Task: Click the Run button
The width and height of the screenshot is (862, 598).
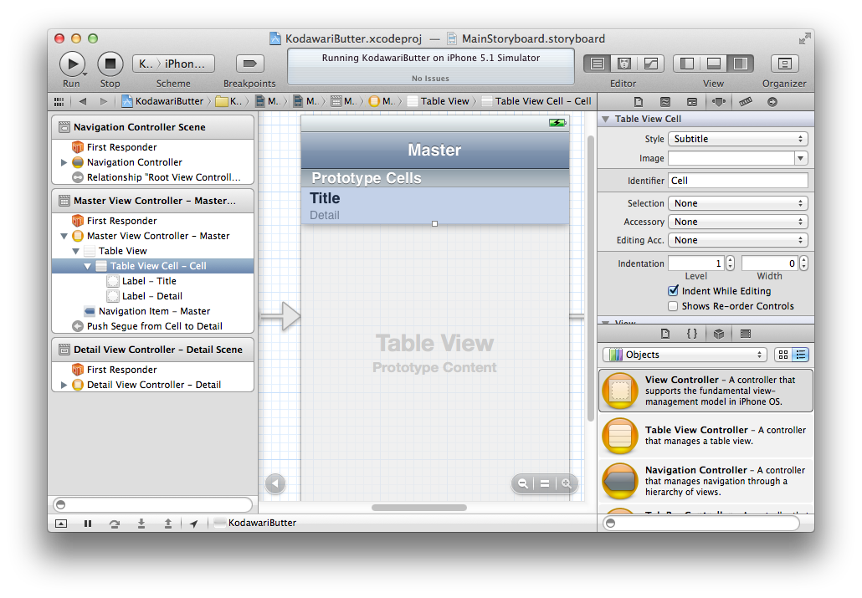Action: pyautogui.click(x=72, y=64)
